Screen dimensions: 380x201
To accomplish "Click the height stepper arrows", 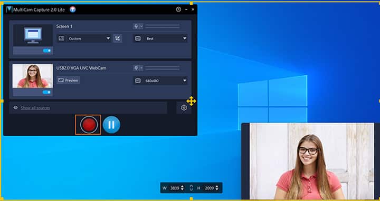I will tap(217, 188).
